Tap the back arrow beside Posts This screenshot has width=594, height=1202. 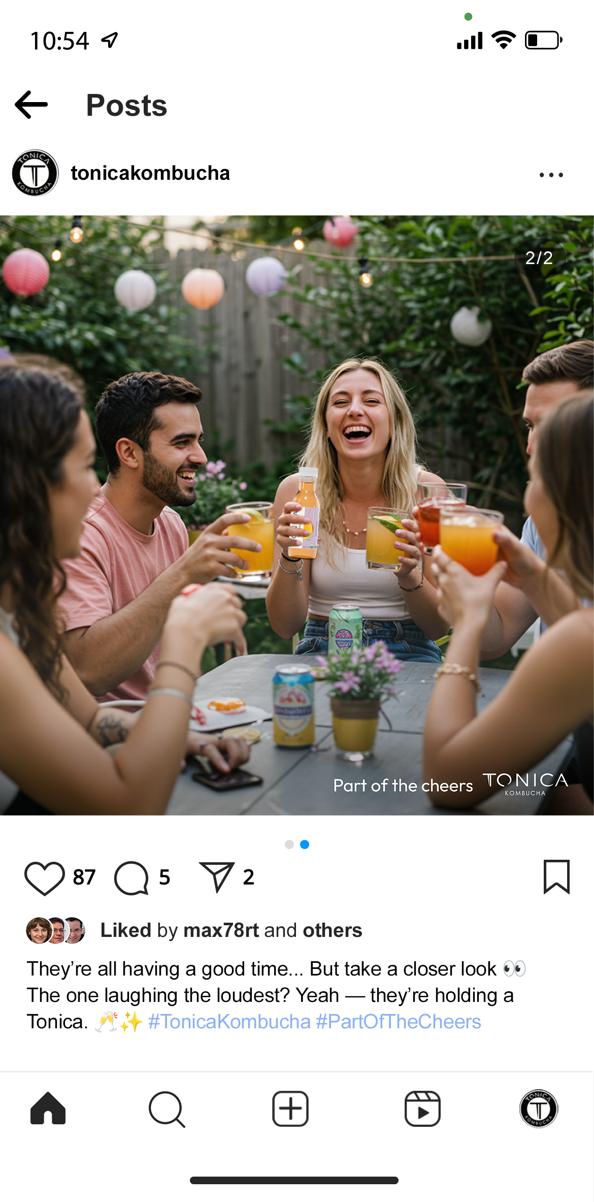(31, 105)
